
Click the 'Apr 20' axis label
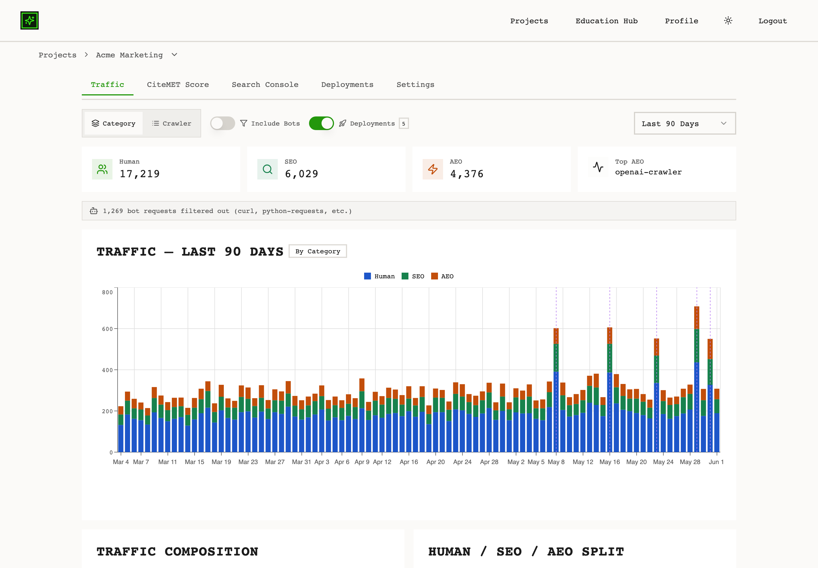[x=436, y=461]
